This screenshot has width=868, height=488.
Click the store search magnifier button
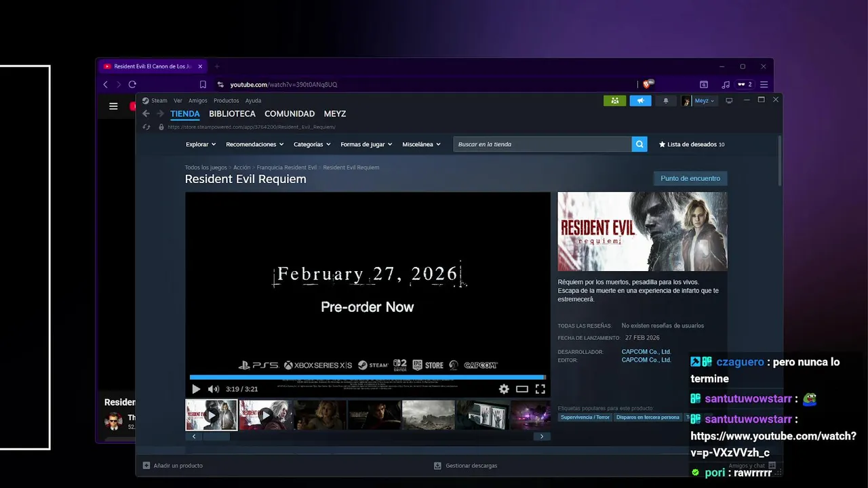639,144
